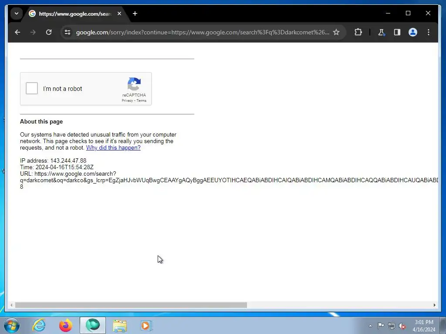Open the Windows Start menu
Viewport: 446px width, 334px height.
[x=12, y=325]
